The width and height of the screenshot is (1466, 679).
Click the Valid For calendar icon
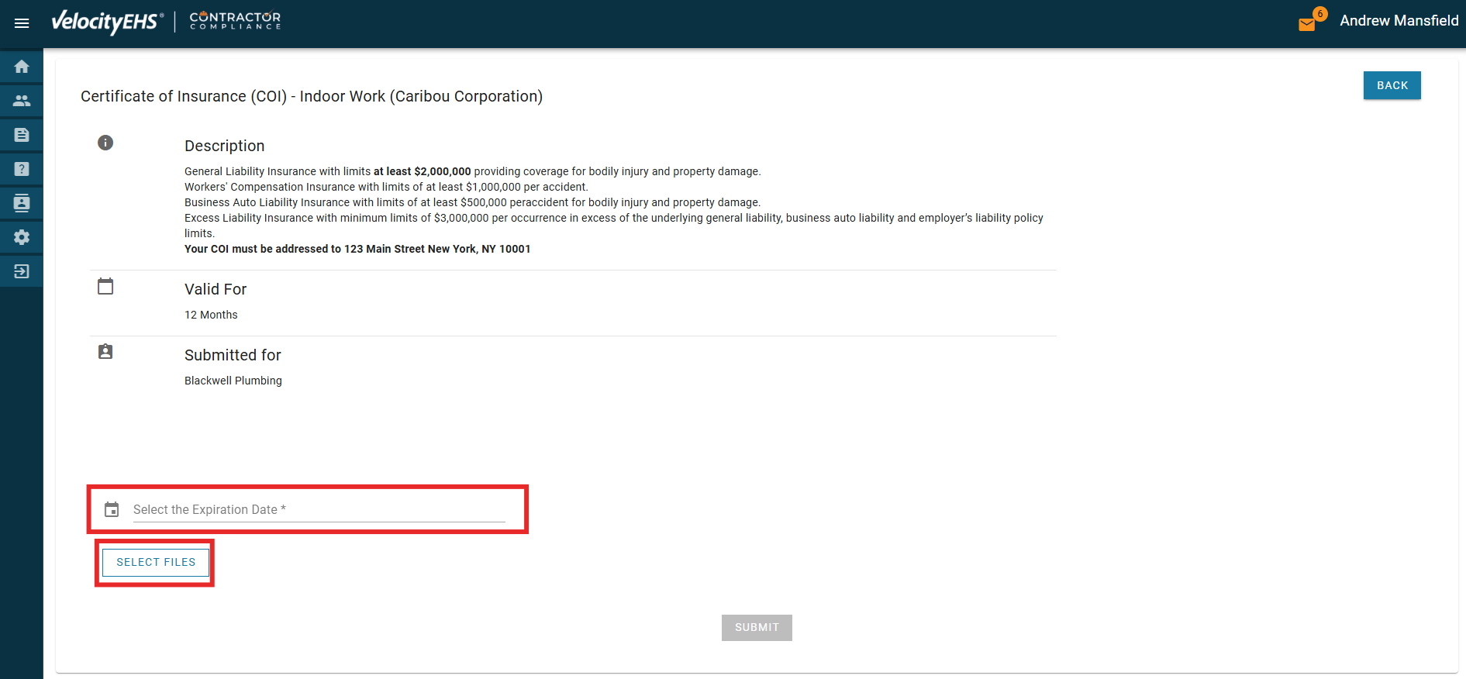pos(105,287)
